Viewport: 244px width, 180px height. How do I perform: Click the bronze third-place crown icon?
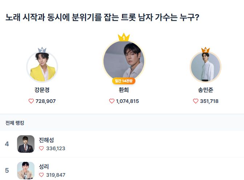coord(206,49)
